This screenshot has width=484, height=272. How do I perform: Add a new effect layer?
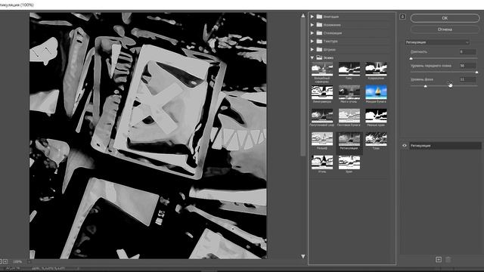coord(439,260)
